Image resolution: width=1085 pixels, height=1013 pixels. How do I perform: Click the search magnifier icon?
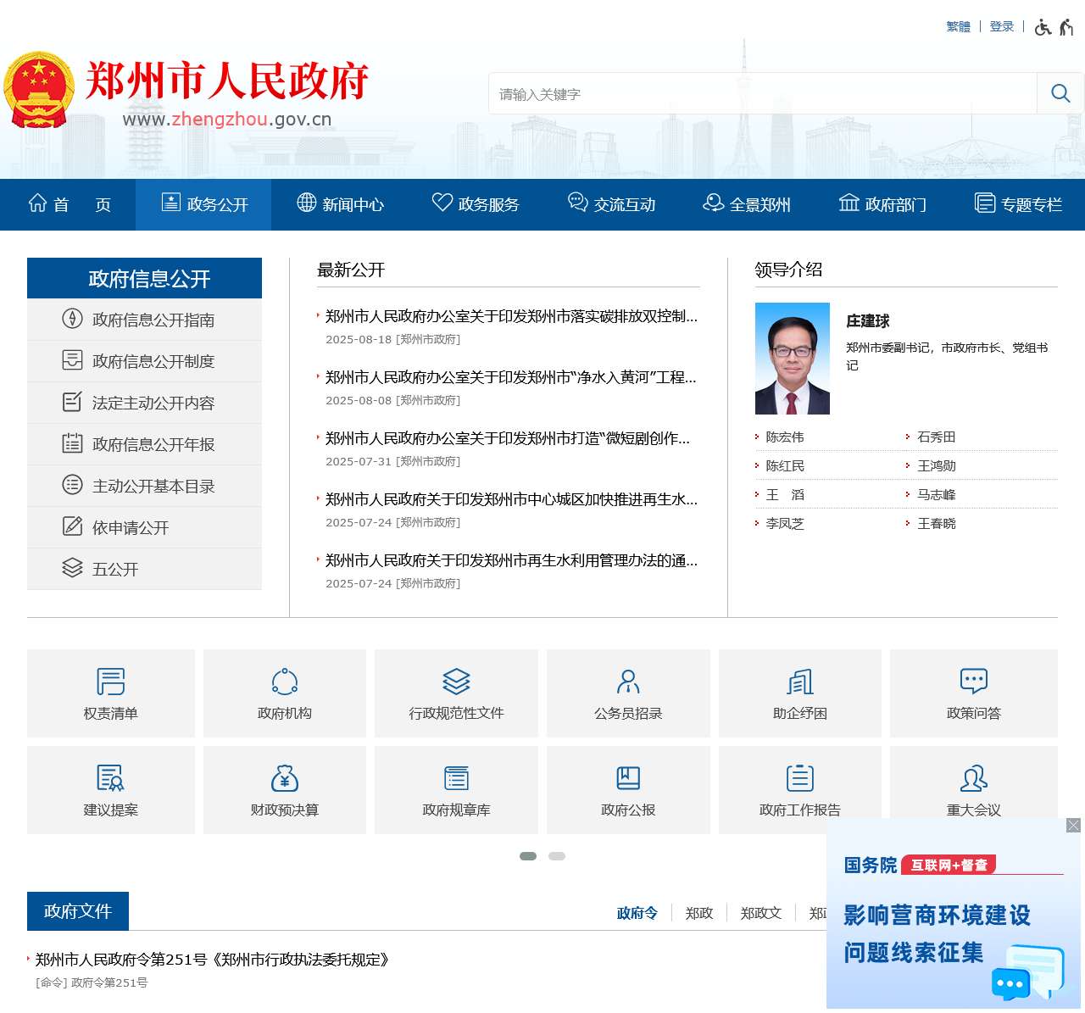click(x=1059, y=93)
